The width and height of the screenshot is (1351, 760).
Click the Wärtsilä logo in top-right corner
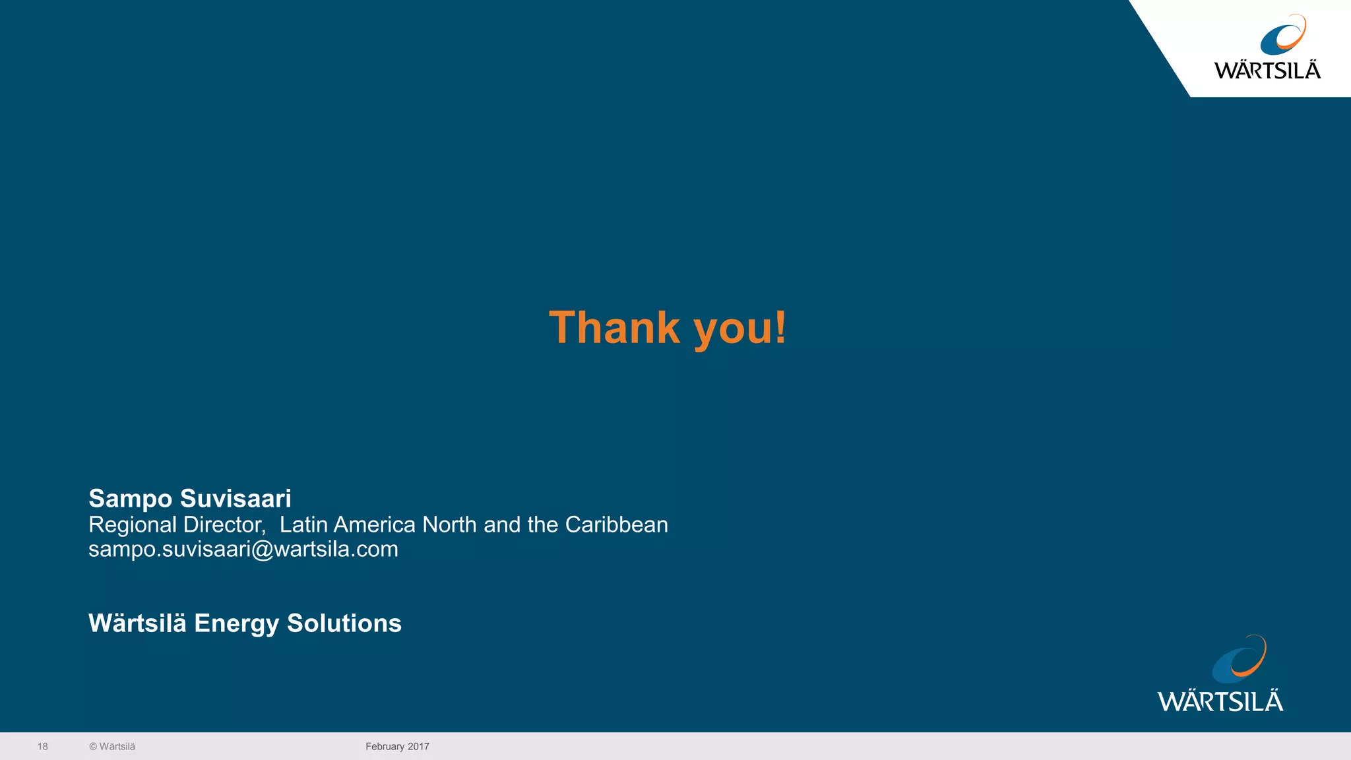1267,47
